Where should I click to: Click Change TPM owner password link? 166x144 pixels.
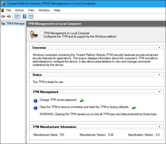click(58, 100)
